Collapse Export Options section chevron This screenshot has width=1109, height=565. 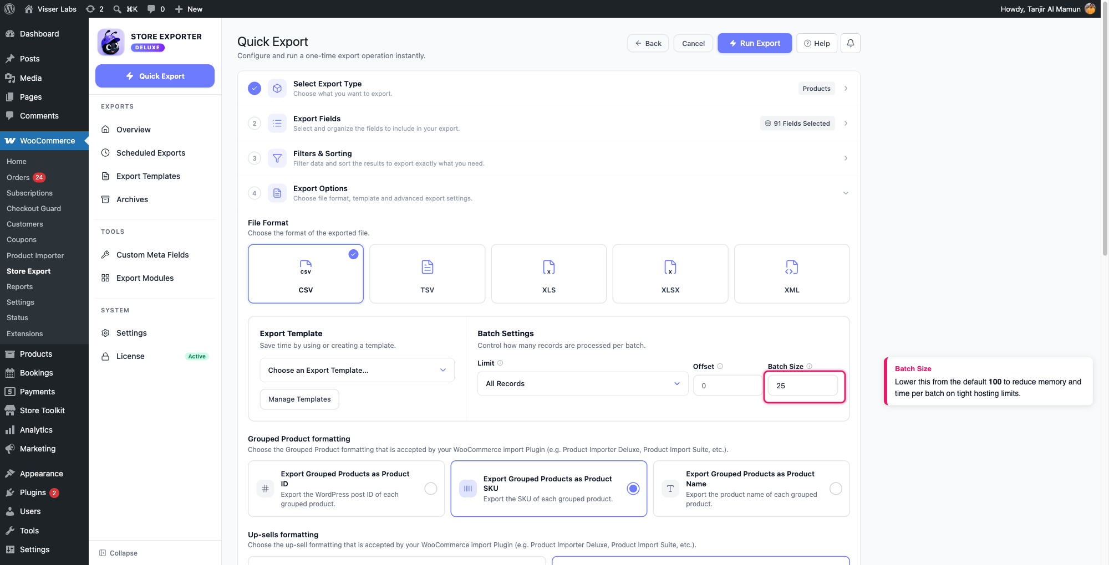(x=846, y=193)
